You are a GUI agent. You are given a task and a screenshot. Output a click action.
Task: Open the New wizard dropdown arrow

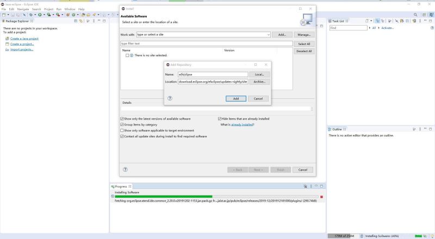point(8,15)
